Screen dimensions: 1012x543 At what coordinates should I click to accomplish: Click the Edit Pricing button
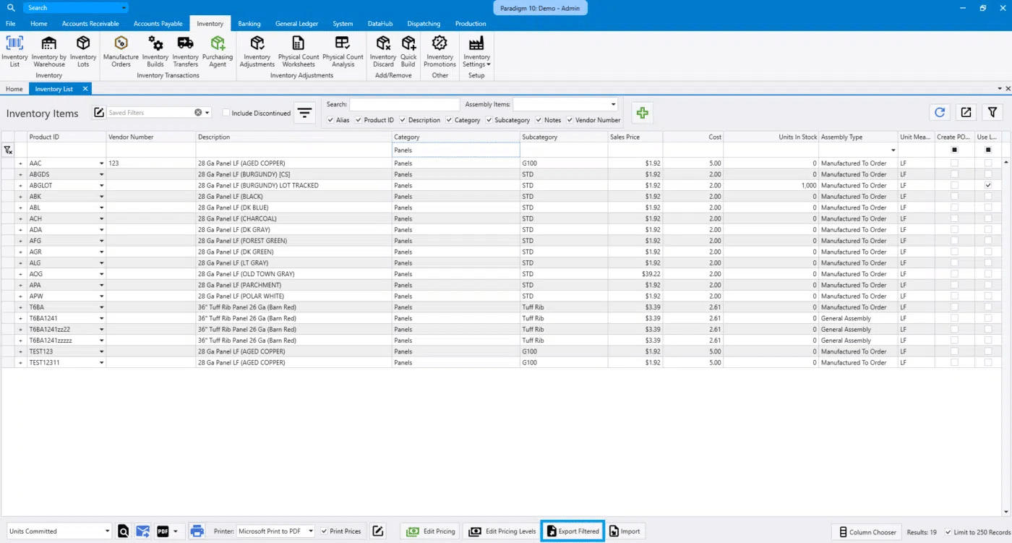[x=432, y=531]
